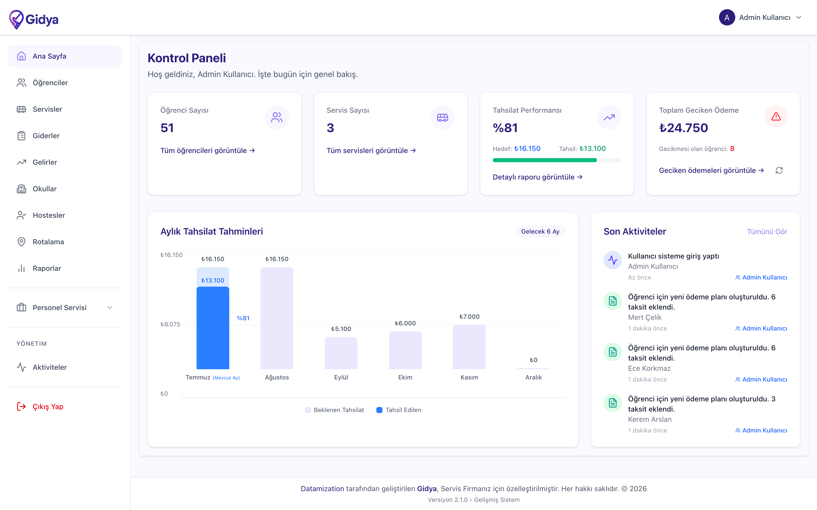The height and width of the screenshot is (510, 817).
Task: Open the Aktiviteler management menu item
Action: (x=65, y=367)
